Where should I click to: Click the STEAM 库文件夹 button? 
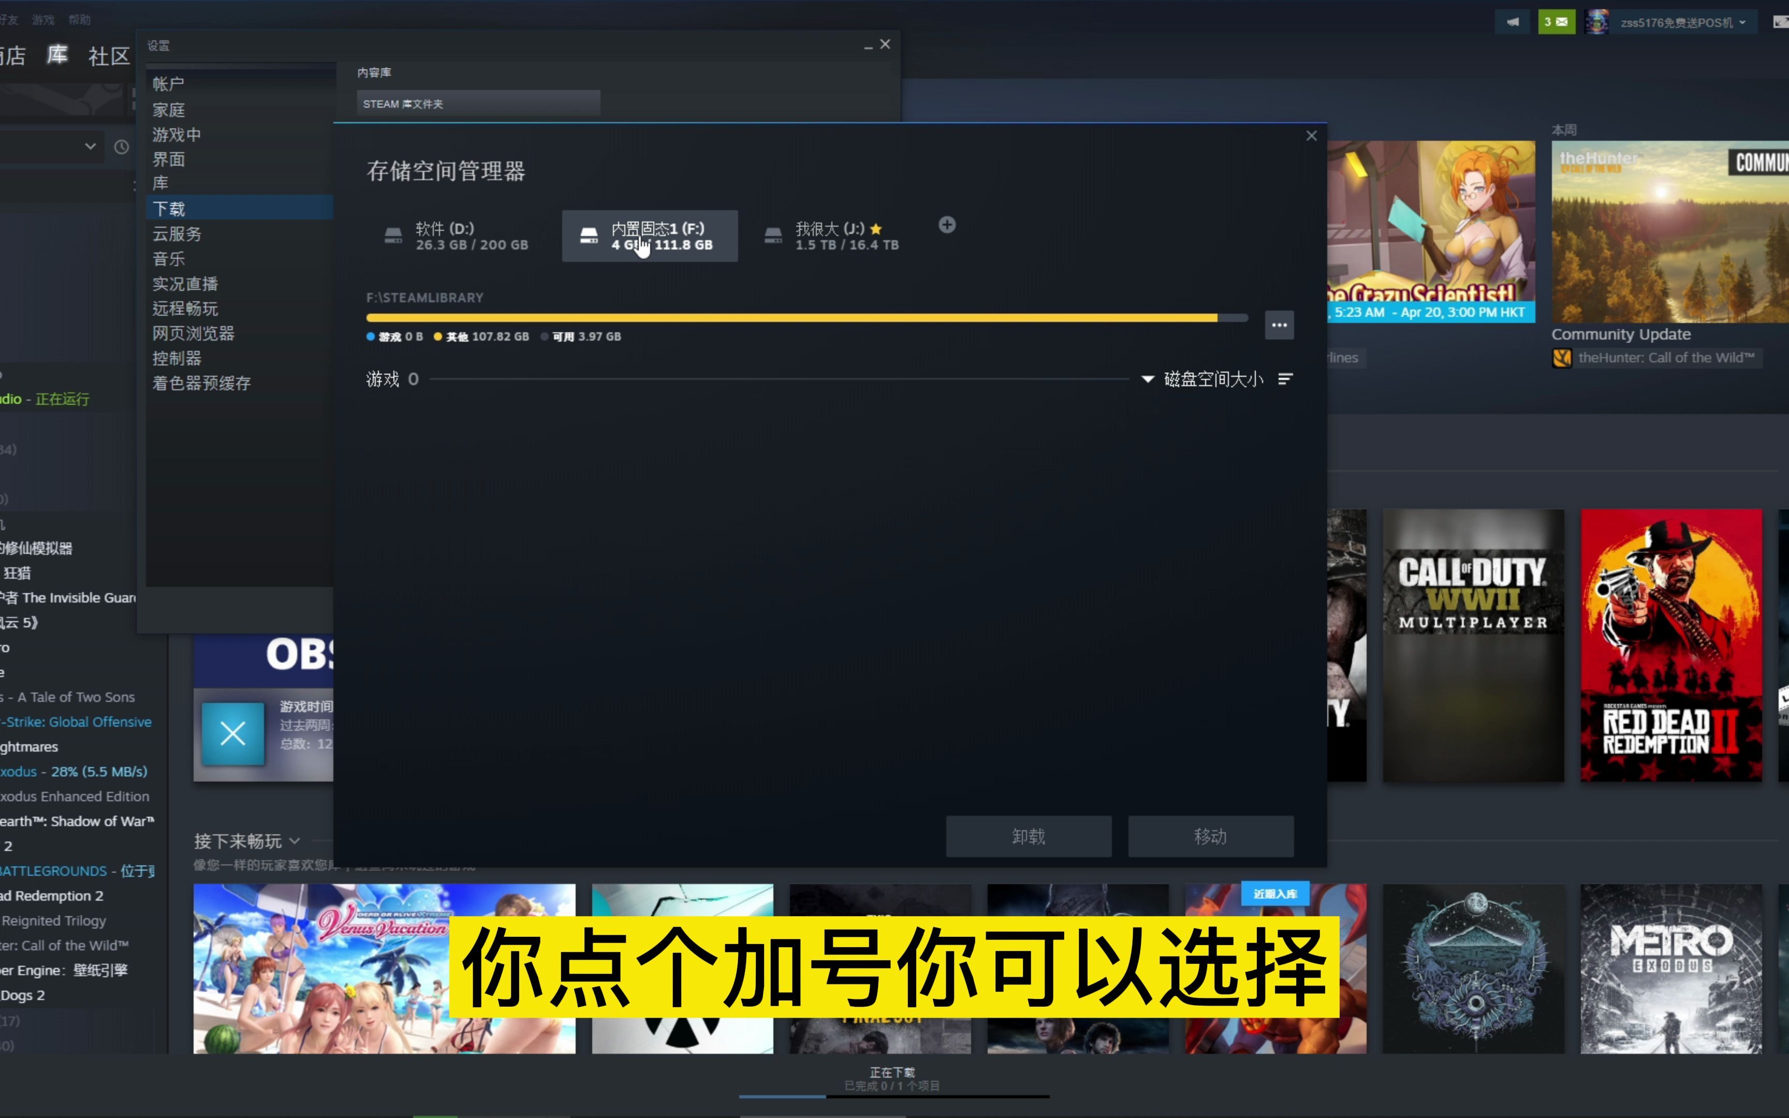(x=478, y=104)
